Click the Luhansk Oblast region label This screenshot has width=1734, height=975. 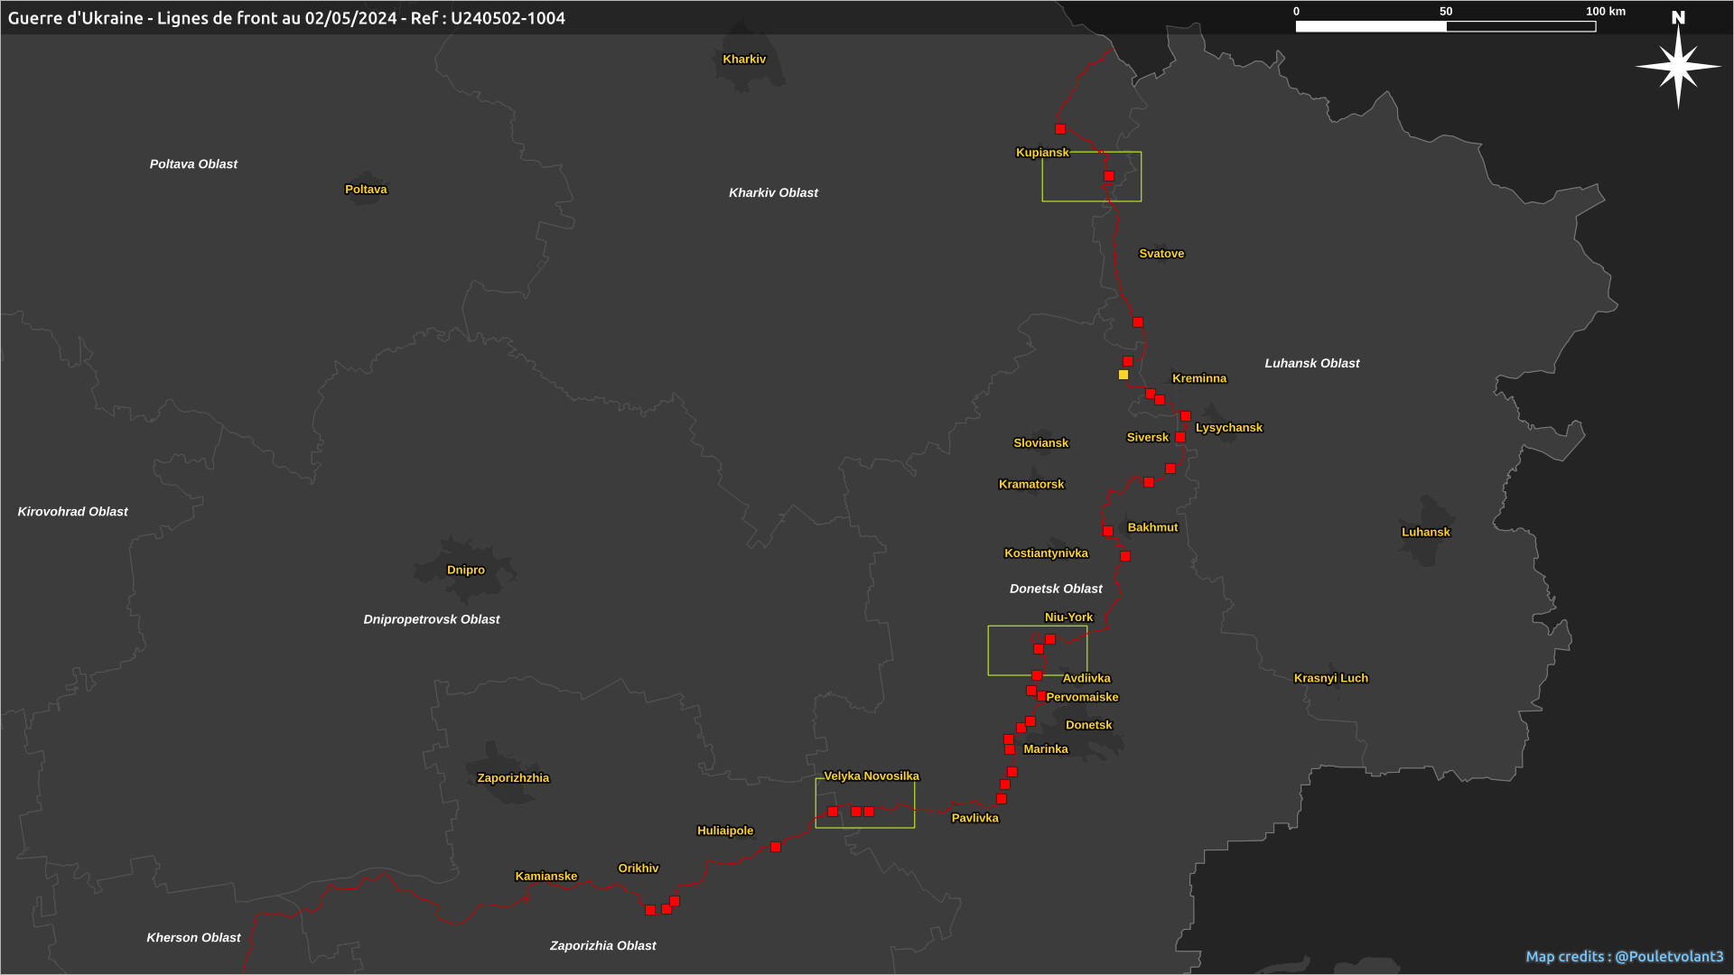pos(1311,364)
